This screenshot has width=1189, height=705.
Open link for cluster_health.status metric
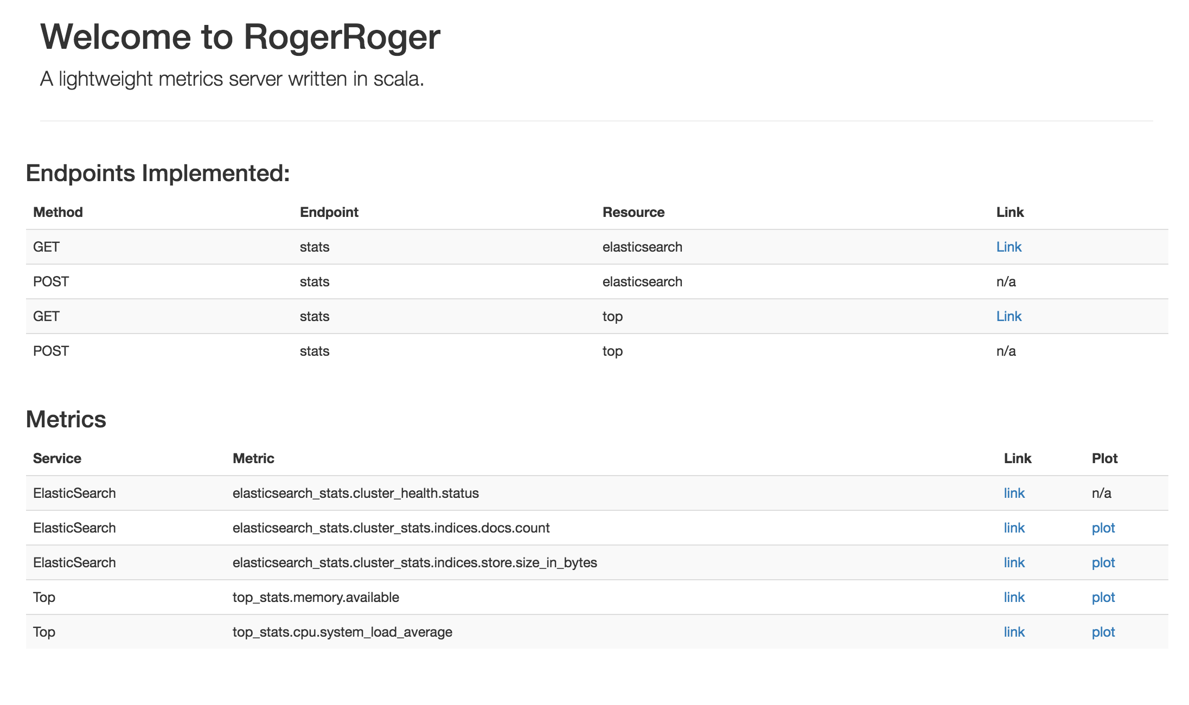tap(1014, 493)
